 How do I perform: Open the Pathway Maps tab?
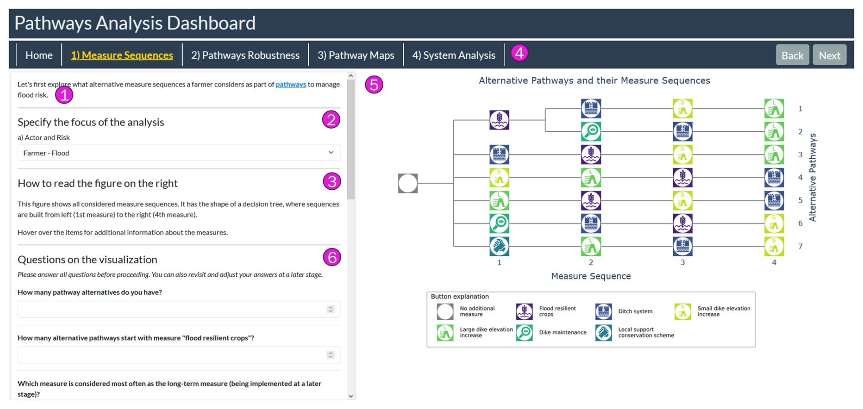point(356,55)
